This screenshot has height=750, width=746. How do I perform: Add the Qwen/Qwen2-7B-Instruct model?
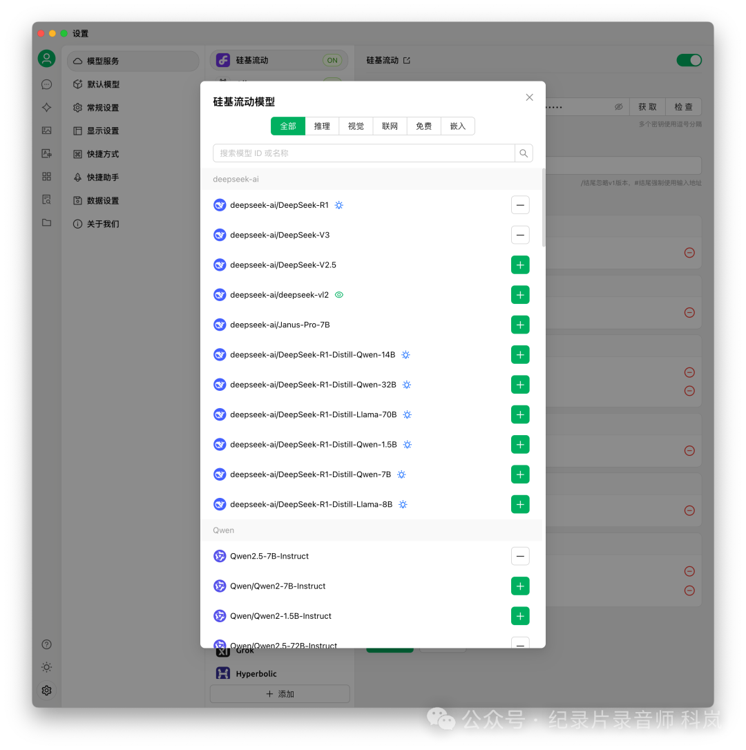tap(520, 586)
